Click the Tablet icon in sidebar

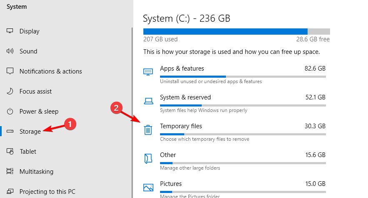(x=10, y=152)
